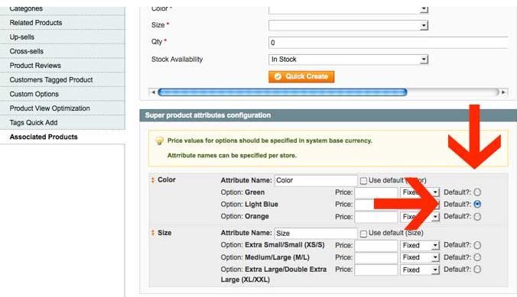The height and width of the screenshot is (297, 517).
Task: Enable Use default checkbox for Size
Action: tap(363, 234)
